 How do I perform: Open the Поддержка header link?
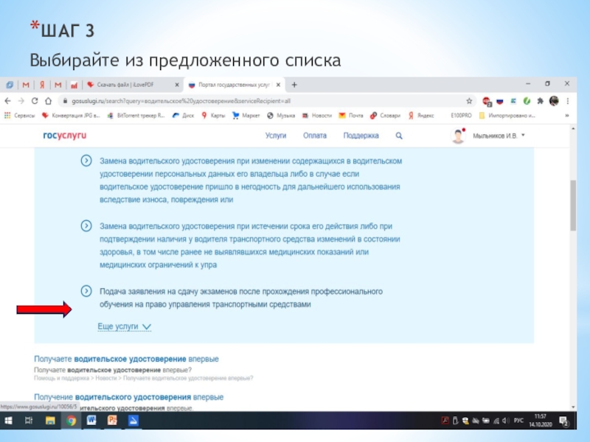click(x=361, y=136)
